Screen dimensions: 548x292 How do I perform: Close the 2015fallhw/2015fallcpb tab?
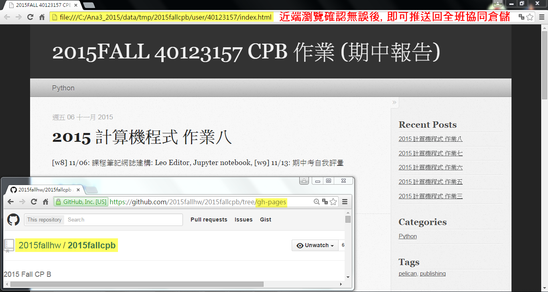[x=78, y=190]
